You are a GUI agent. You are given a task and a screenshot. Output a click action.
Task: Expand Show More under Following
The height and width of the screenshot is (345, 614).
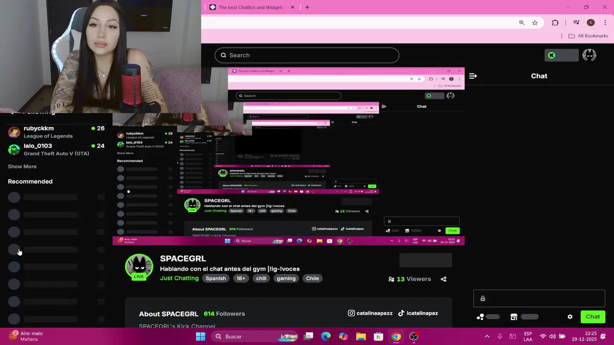pos(22,167)
